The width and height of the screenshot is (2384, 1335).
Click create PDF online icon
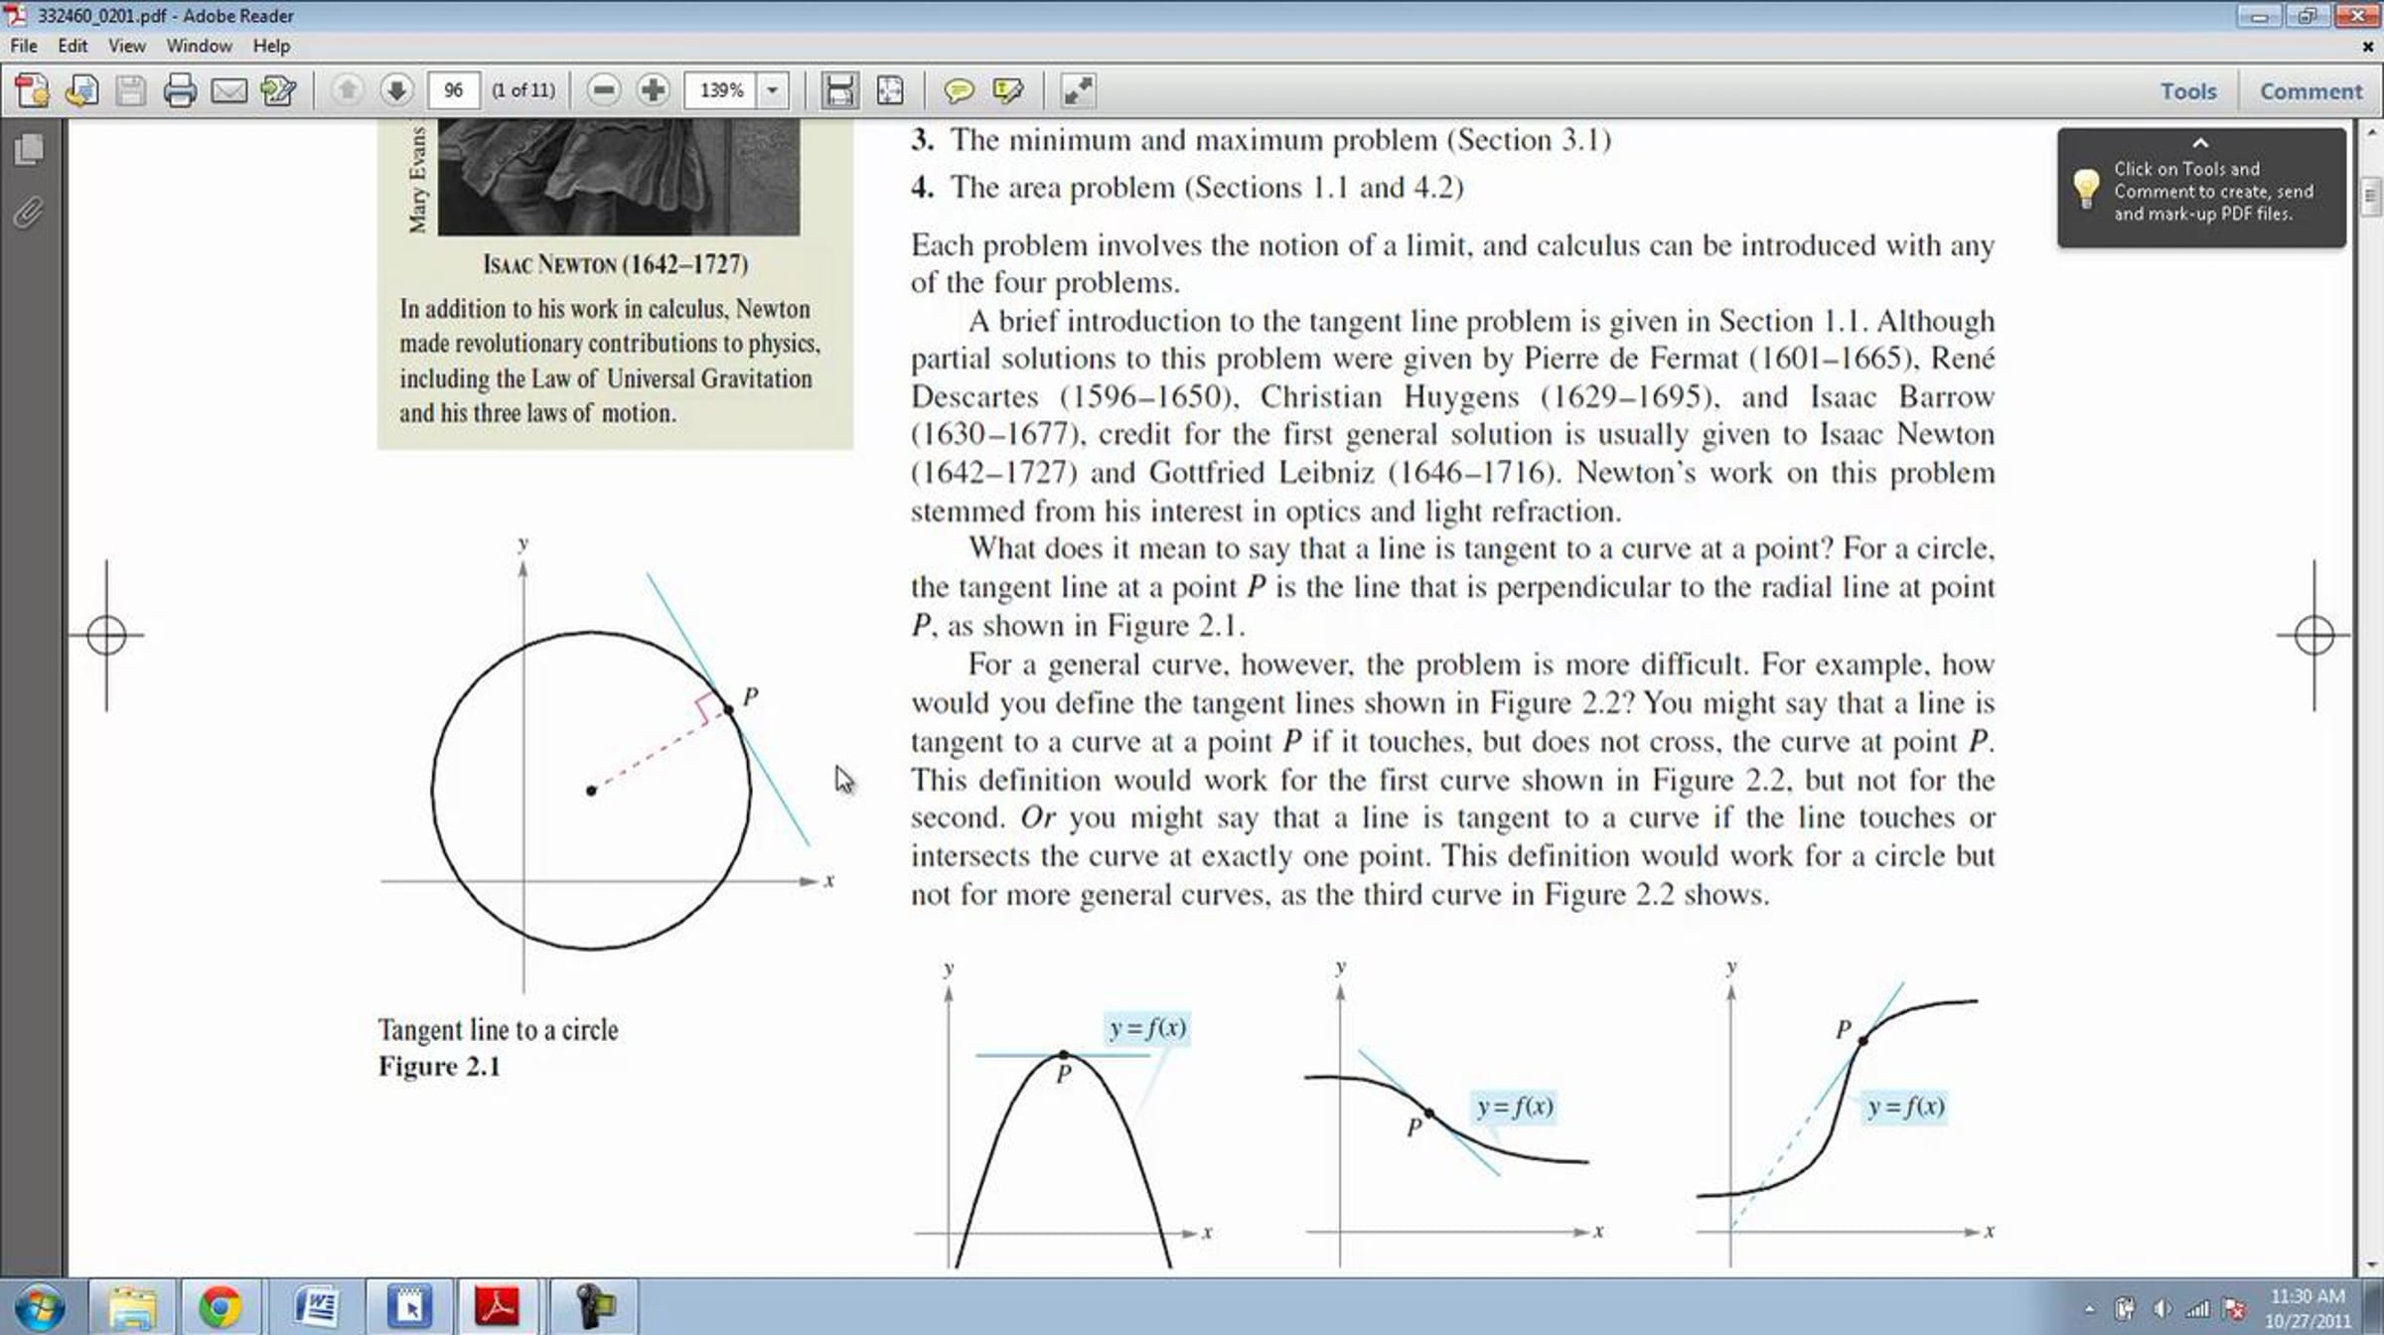point(32,91)
